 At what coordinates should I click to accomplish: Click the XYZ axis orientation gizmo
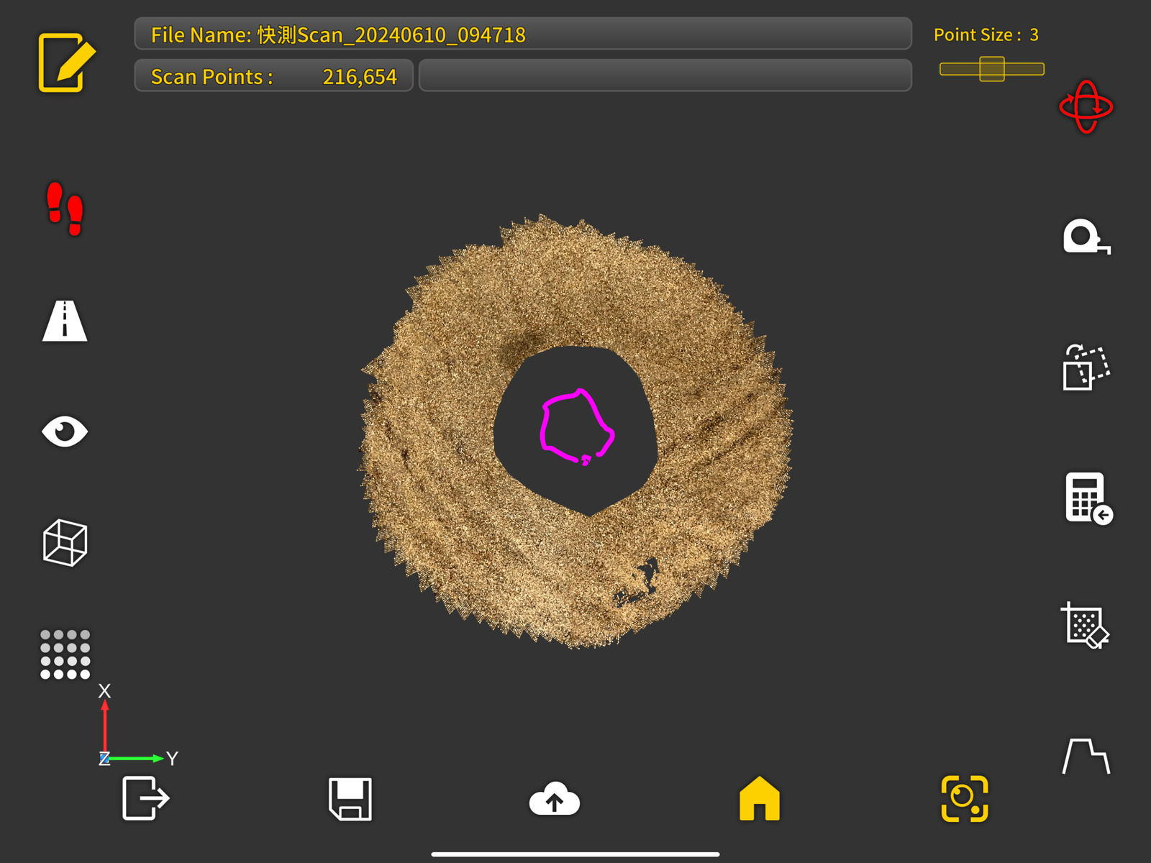pyautogui.click(x=137, y=725)
